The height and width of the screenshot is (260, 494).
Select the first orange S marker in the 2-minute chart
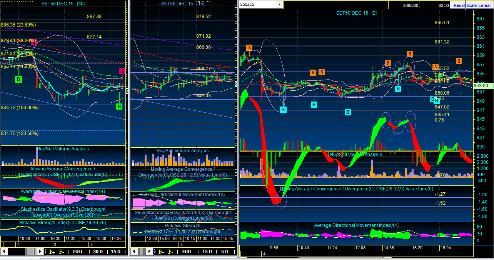pos(249,48)
